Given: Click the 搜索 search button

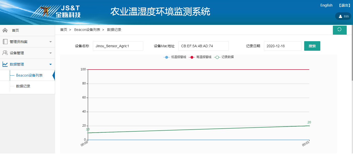Looking at the screenshot, I should [312, 46].
